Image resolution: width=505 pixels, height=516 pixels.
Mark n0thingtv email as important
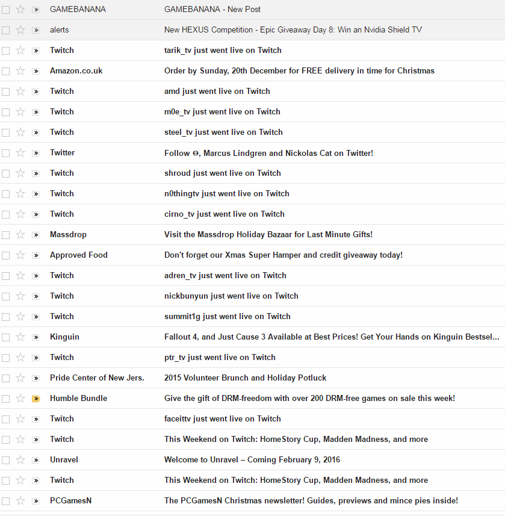pos(36,194)
